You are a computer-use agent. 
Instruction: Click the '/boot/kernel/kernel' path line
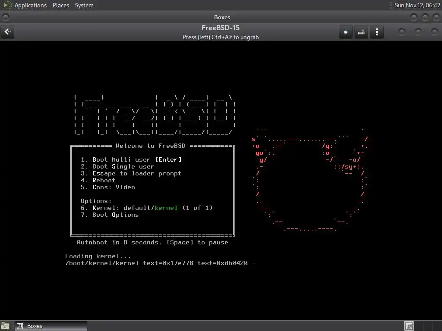tap(161, 263)
